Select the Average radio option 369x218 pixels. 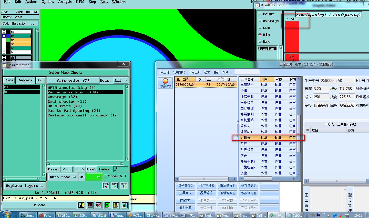click(260, 21)
